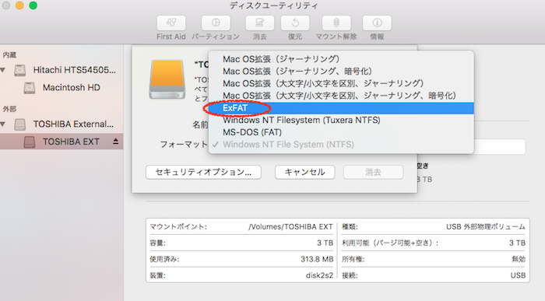Collapse the Hitachi HTS54505 disclosure triangle
The image size is (545, 301).
click(3, 70)
